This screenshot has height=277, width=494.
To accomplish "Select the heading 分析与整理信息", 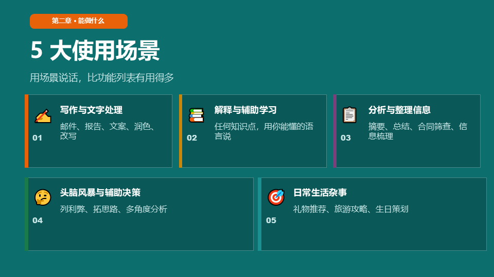I will click(399, 110).
